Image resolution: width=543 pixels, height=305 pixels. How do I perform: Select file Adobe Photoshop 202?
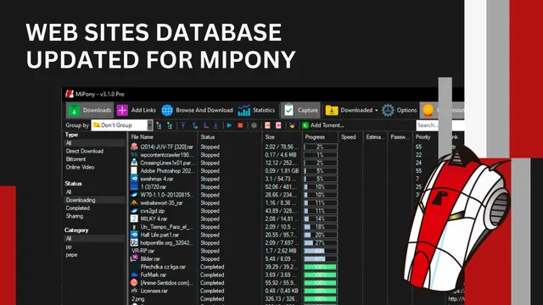point(168,171)
